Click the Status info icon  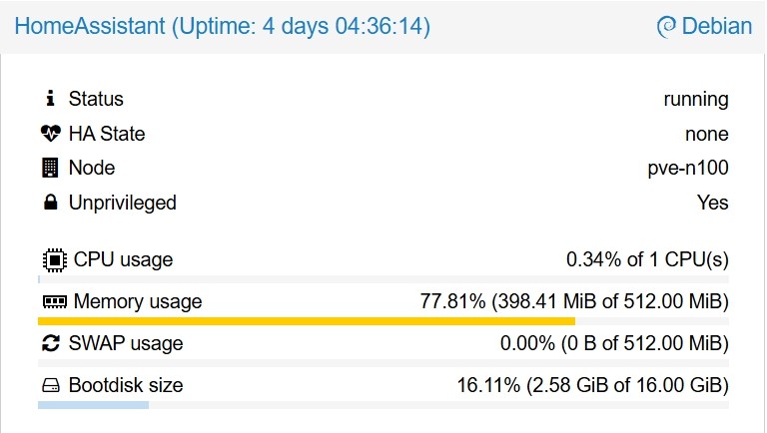[51, 99]
